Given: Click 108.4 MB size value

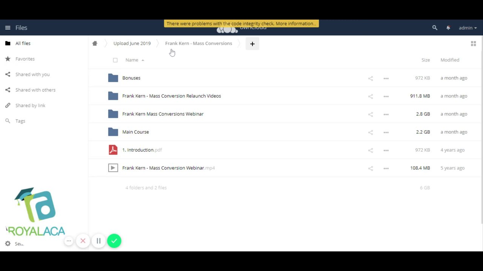Looking at the screenshot, I should 420,168.
